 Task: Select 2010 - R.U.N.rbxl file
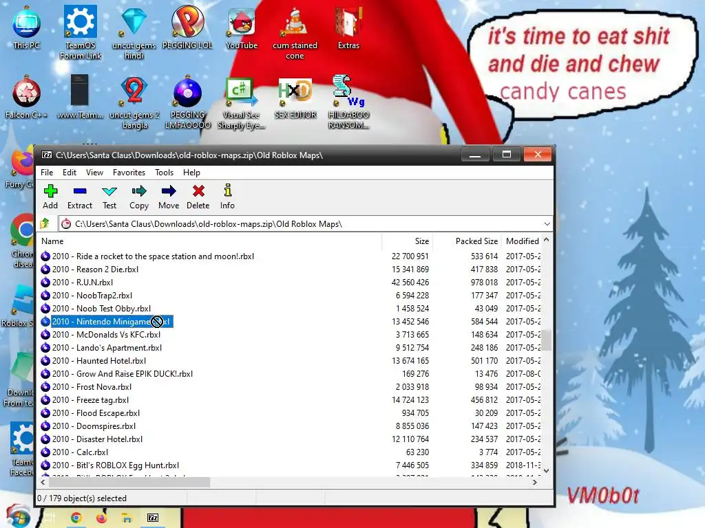pyautogui.click(x=77, y=283)
